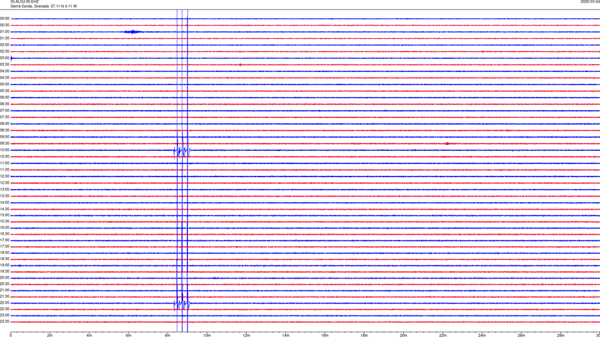Select the 13:00 trace time label

[4, 189]
